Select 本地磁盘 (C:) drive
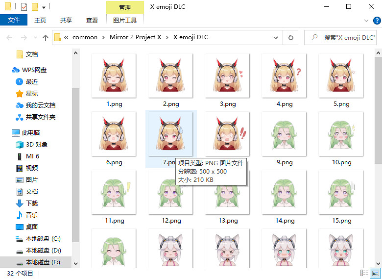The height and width of the screenshot is (279, 382). pos(38,238)
